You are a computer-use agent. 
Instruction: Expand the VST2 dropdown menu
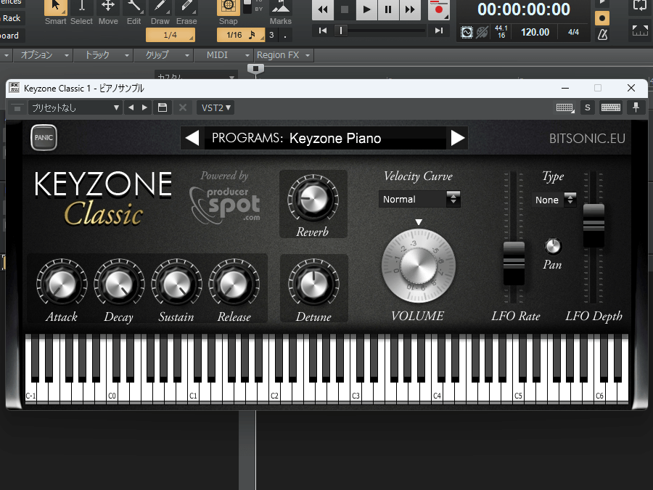click(x=216, y=107)
